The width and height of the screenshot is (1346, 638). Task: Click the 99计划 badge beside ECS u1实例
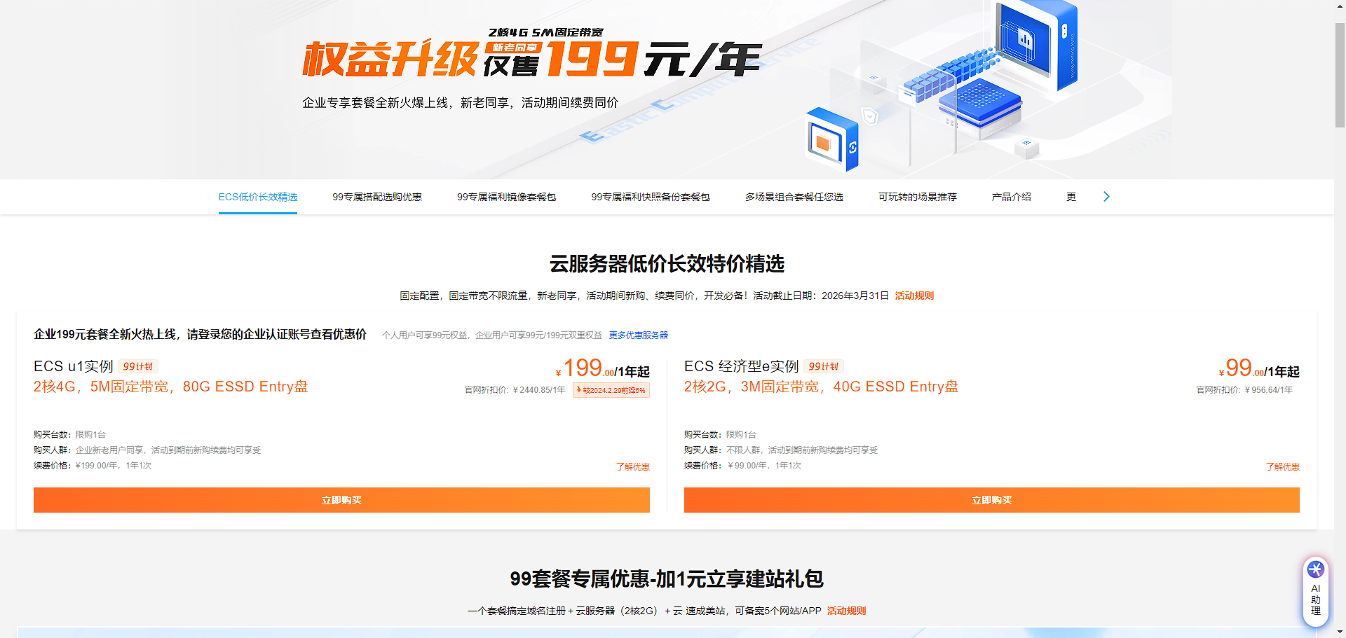pyautogui.click(x=138, y=366)
